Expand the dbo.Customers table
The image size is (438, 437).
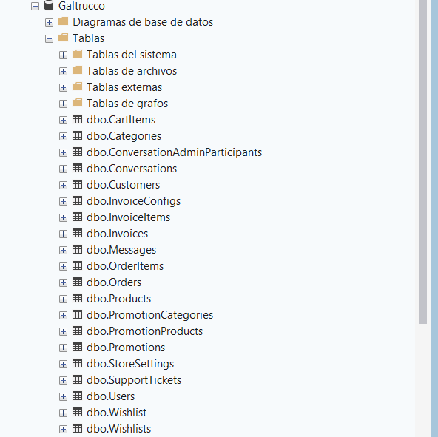point(63,185)
